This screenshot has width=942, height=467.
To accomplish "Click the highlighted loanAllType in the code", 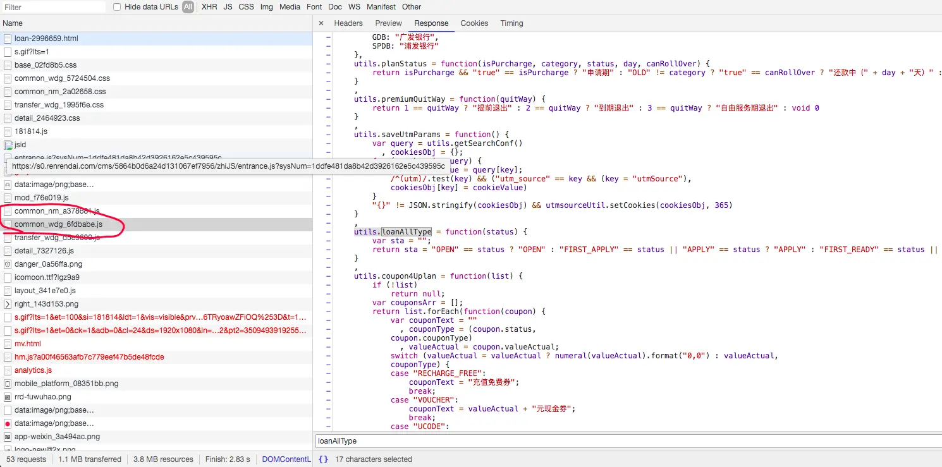I will (x=407, y=232).
